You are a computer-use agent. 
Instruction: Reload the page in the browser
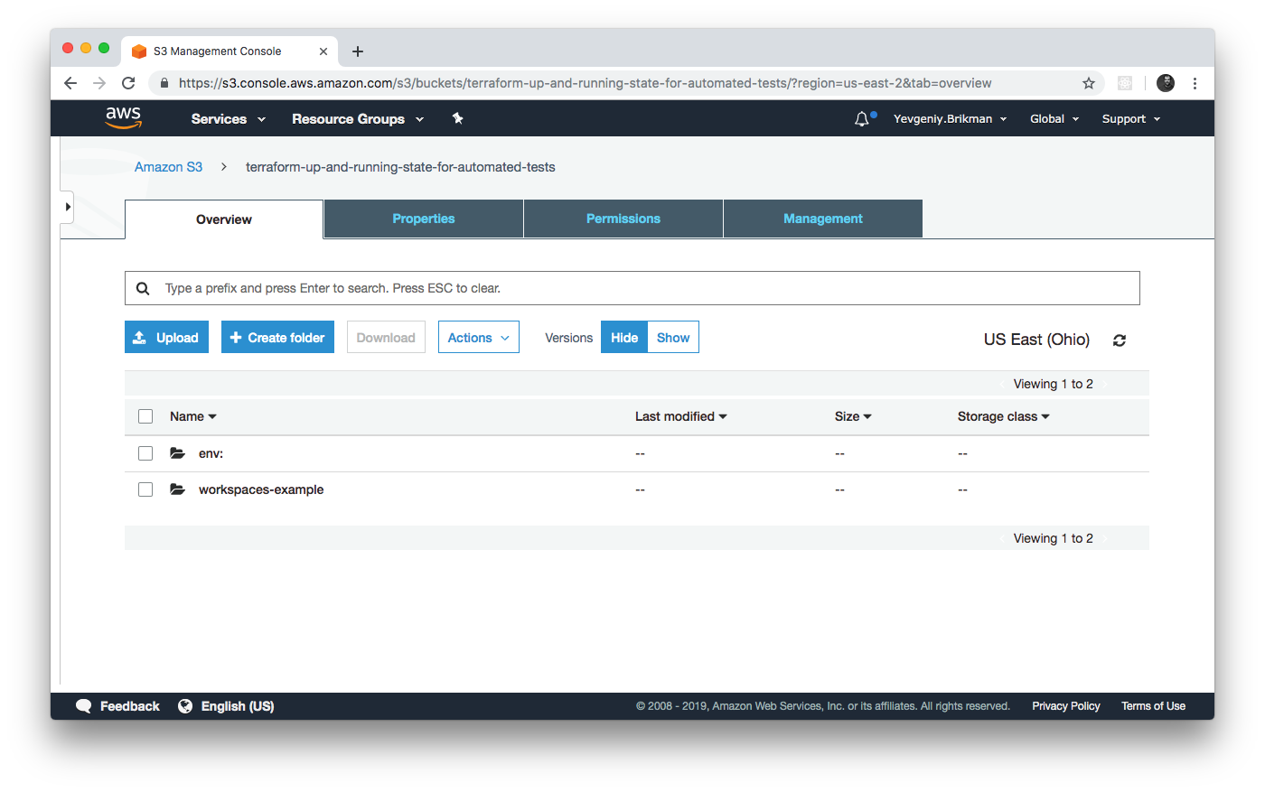click(128, 83)
